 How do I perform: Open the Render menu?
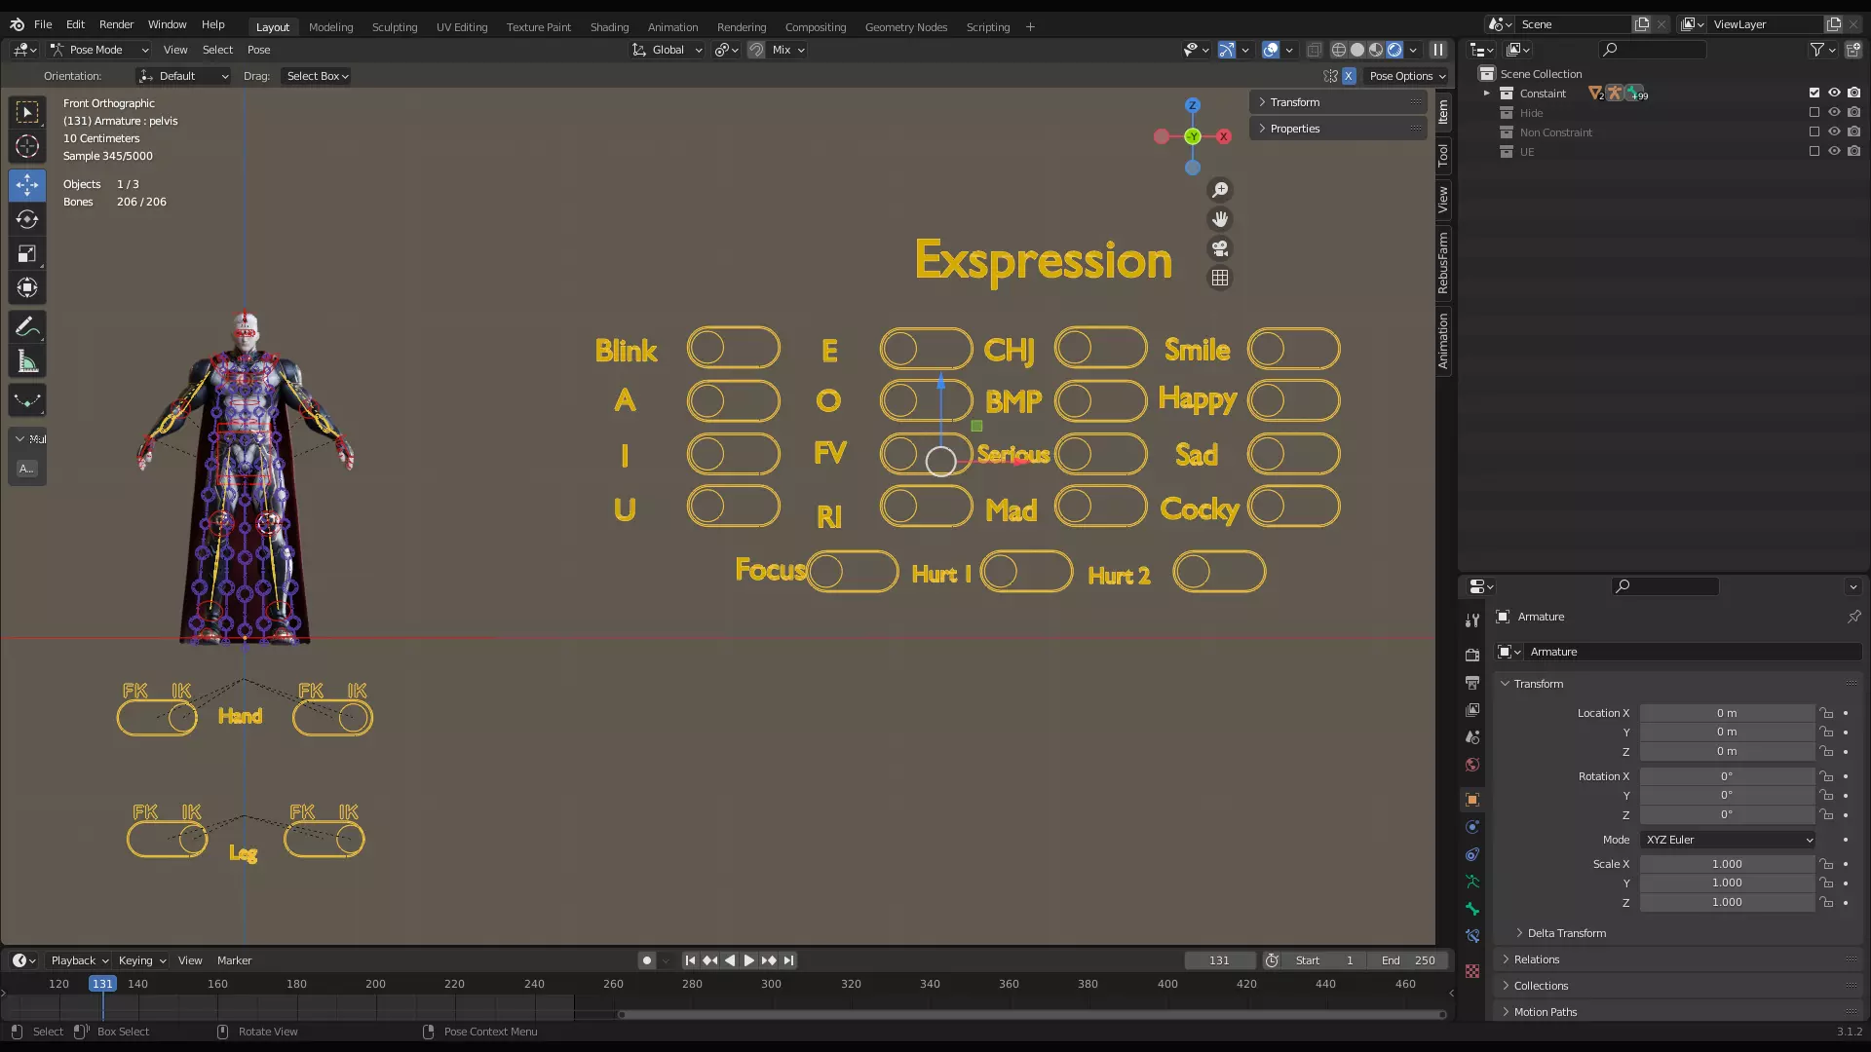click(x=116, y=24)
